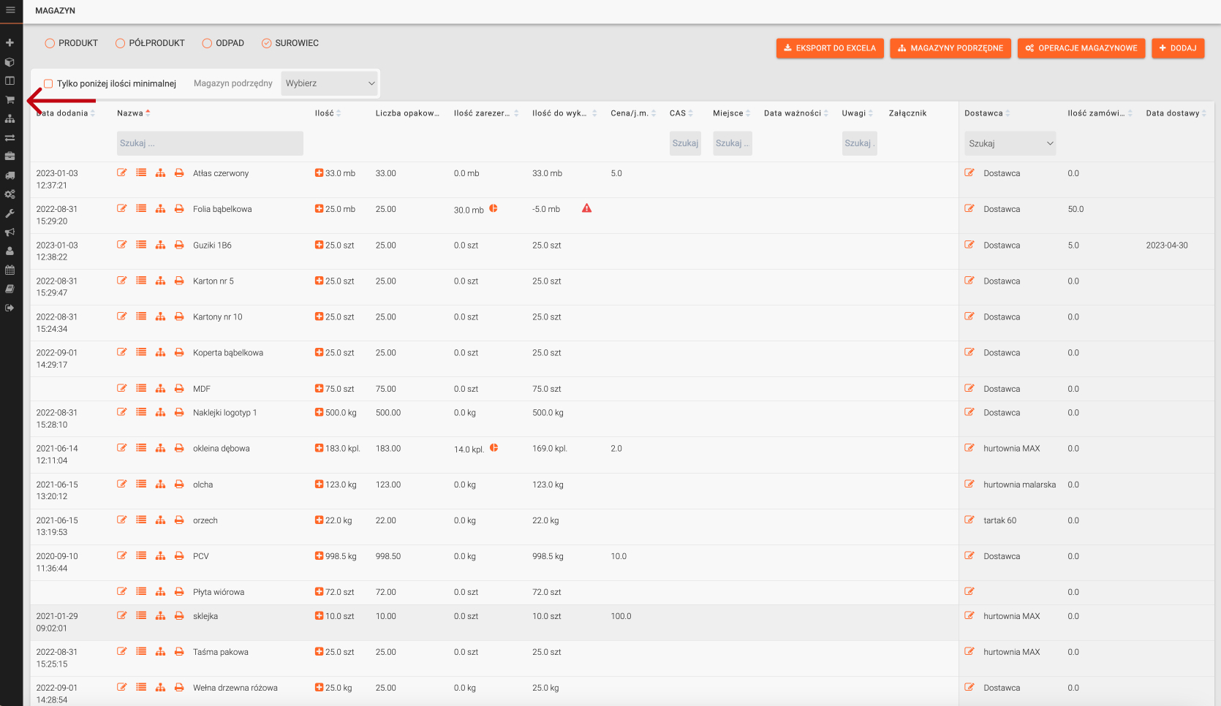Click the EKSPORT DO EXCELA button
The image size is (1221, 706).
point(830,48)
